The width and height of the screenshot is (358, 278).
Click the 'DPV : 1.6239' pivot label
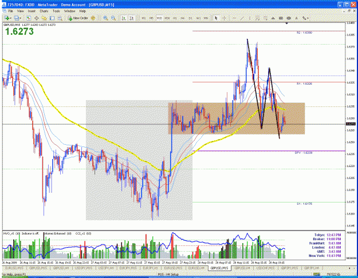click(304, 153)
